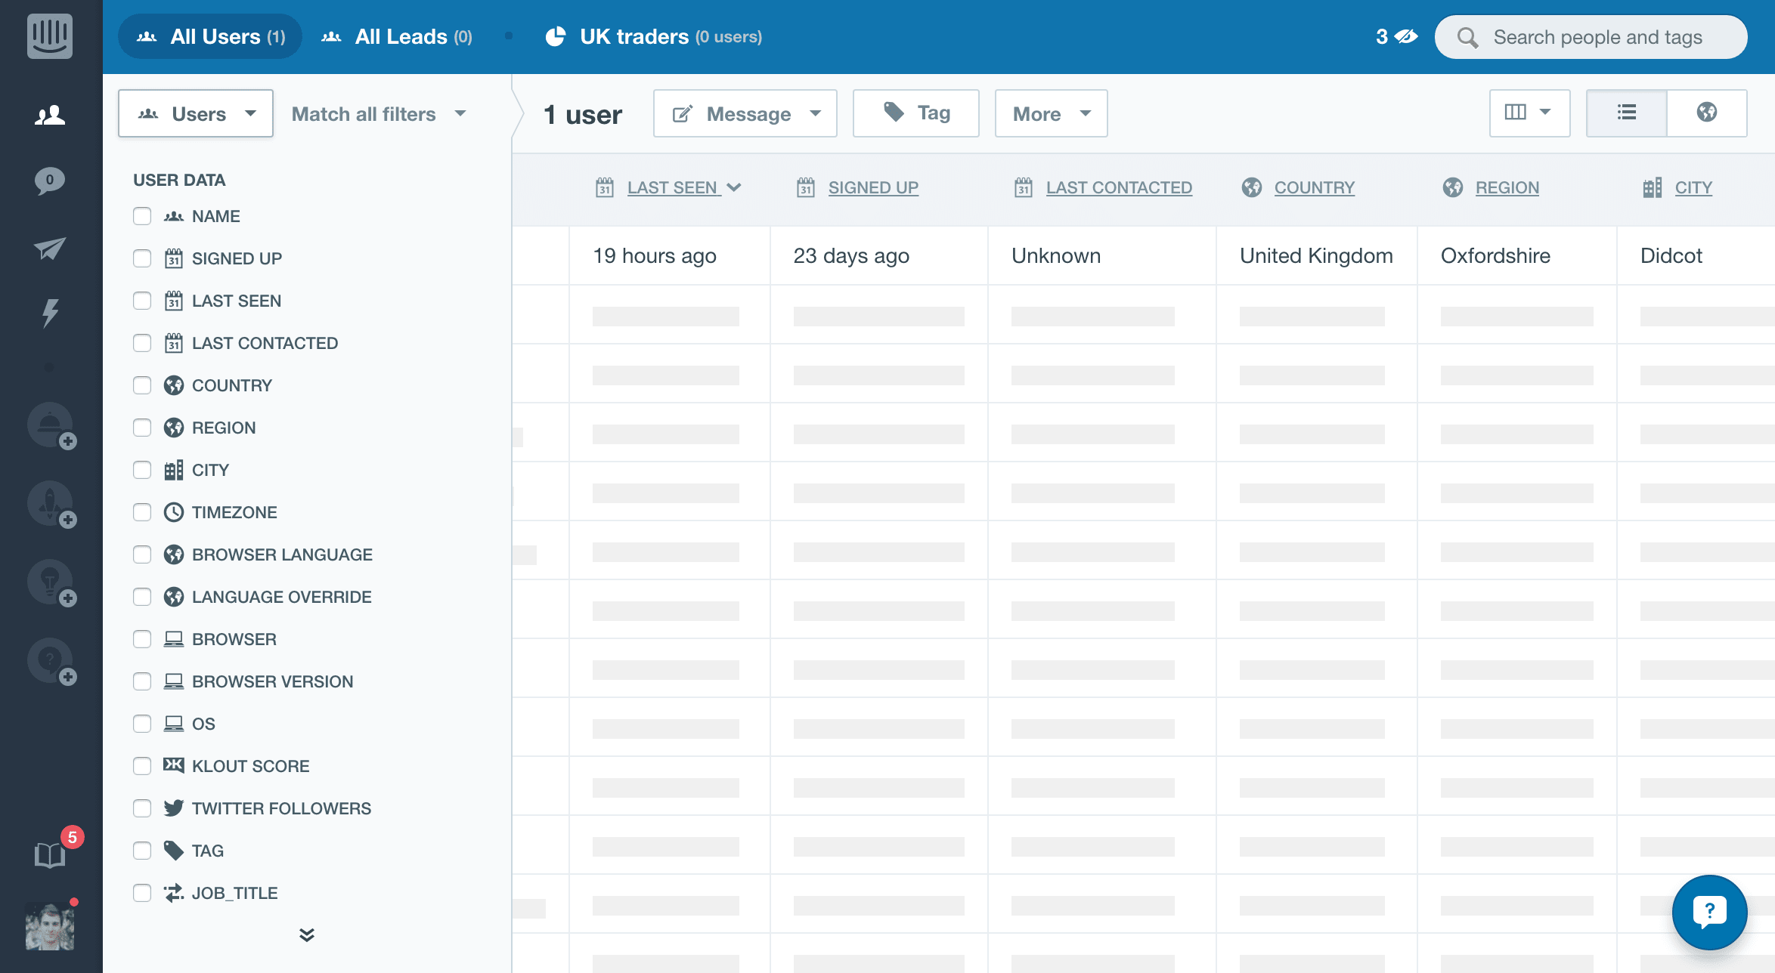Tick the TWITTER FOLLOWERS checkbox
Image resolution: width=1775 pixels, height=973 pixels.
click(142, 808)
